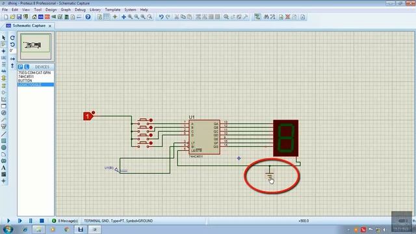The image size is (416, 234).
Task: Open the Template menu
Action: (x=112, y=10)
